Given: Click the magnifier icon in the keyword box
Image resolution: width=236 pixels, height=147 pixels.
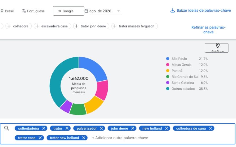Looking at the screenshot, I should click(7, 128).
